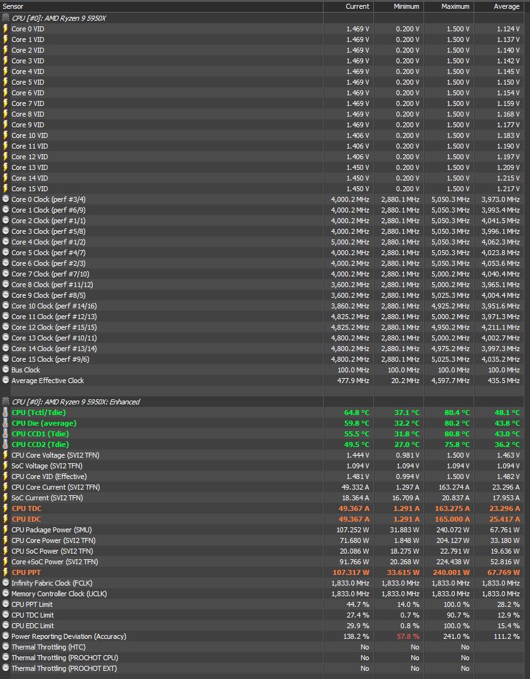Screen dimensions: 530x679
Task: Click the lightning icon beside CPU TDC
Action: coord(5,508)
